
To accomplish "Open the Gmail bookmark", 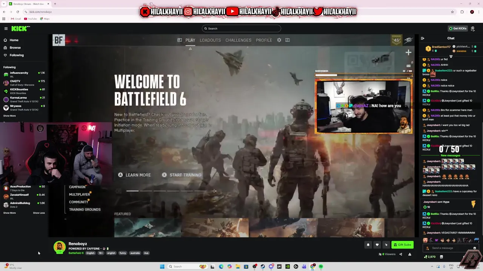I will coord(16,19).
